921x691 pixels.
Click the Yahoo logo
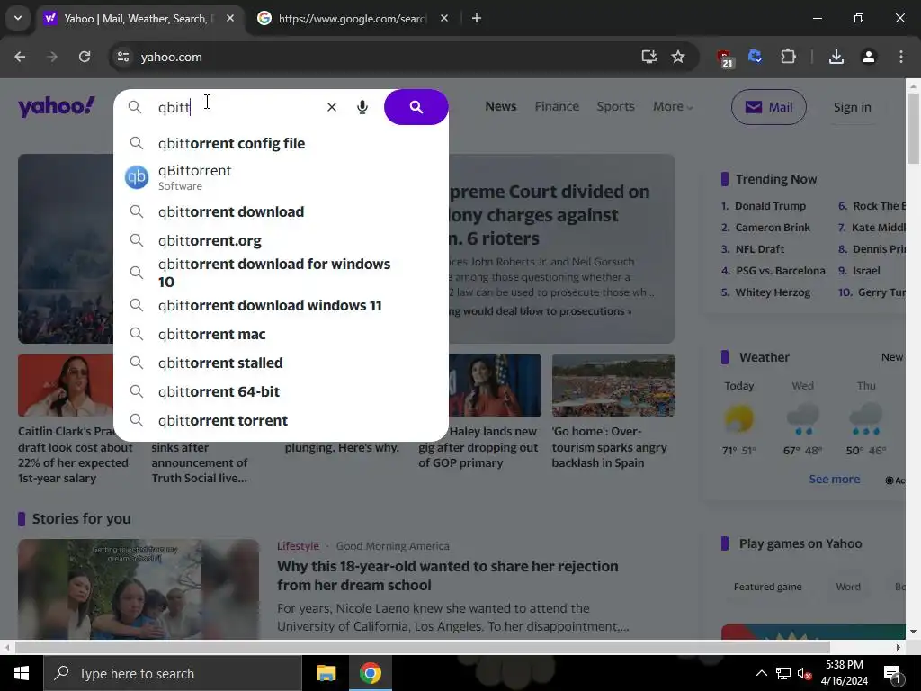[x=57, y=106]
